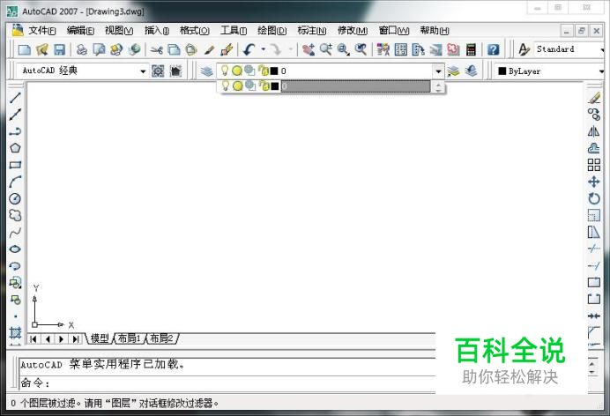The image size is (610, 416).
Task: Select the Polyline tool
Action: pos(15,131)
